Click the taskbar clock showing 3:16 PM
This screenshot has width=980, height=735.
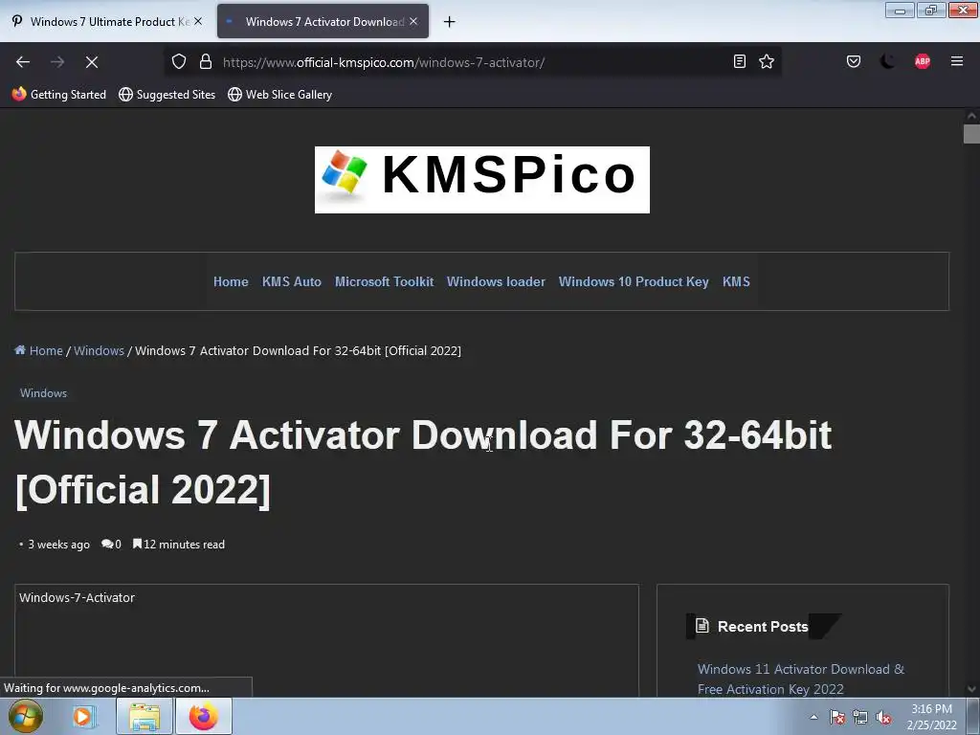[x=931, y=717]
